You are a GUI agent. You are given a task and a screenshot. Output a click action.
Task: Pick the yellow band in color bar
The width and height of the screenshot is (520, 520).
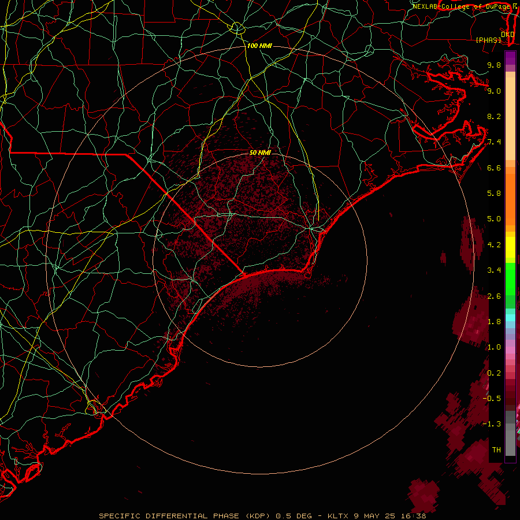(x=510, y=247)
